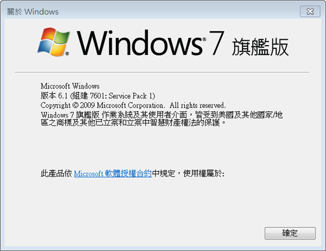
Task: Click the 此產品依 label before the link
Action: 57,173
